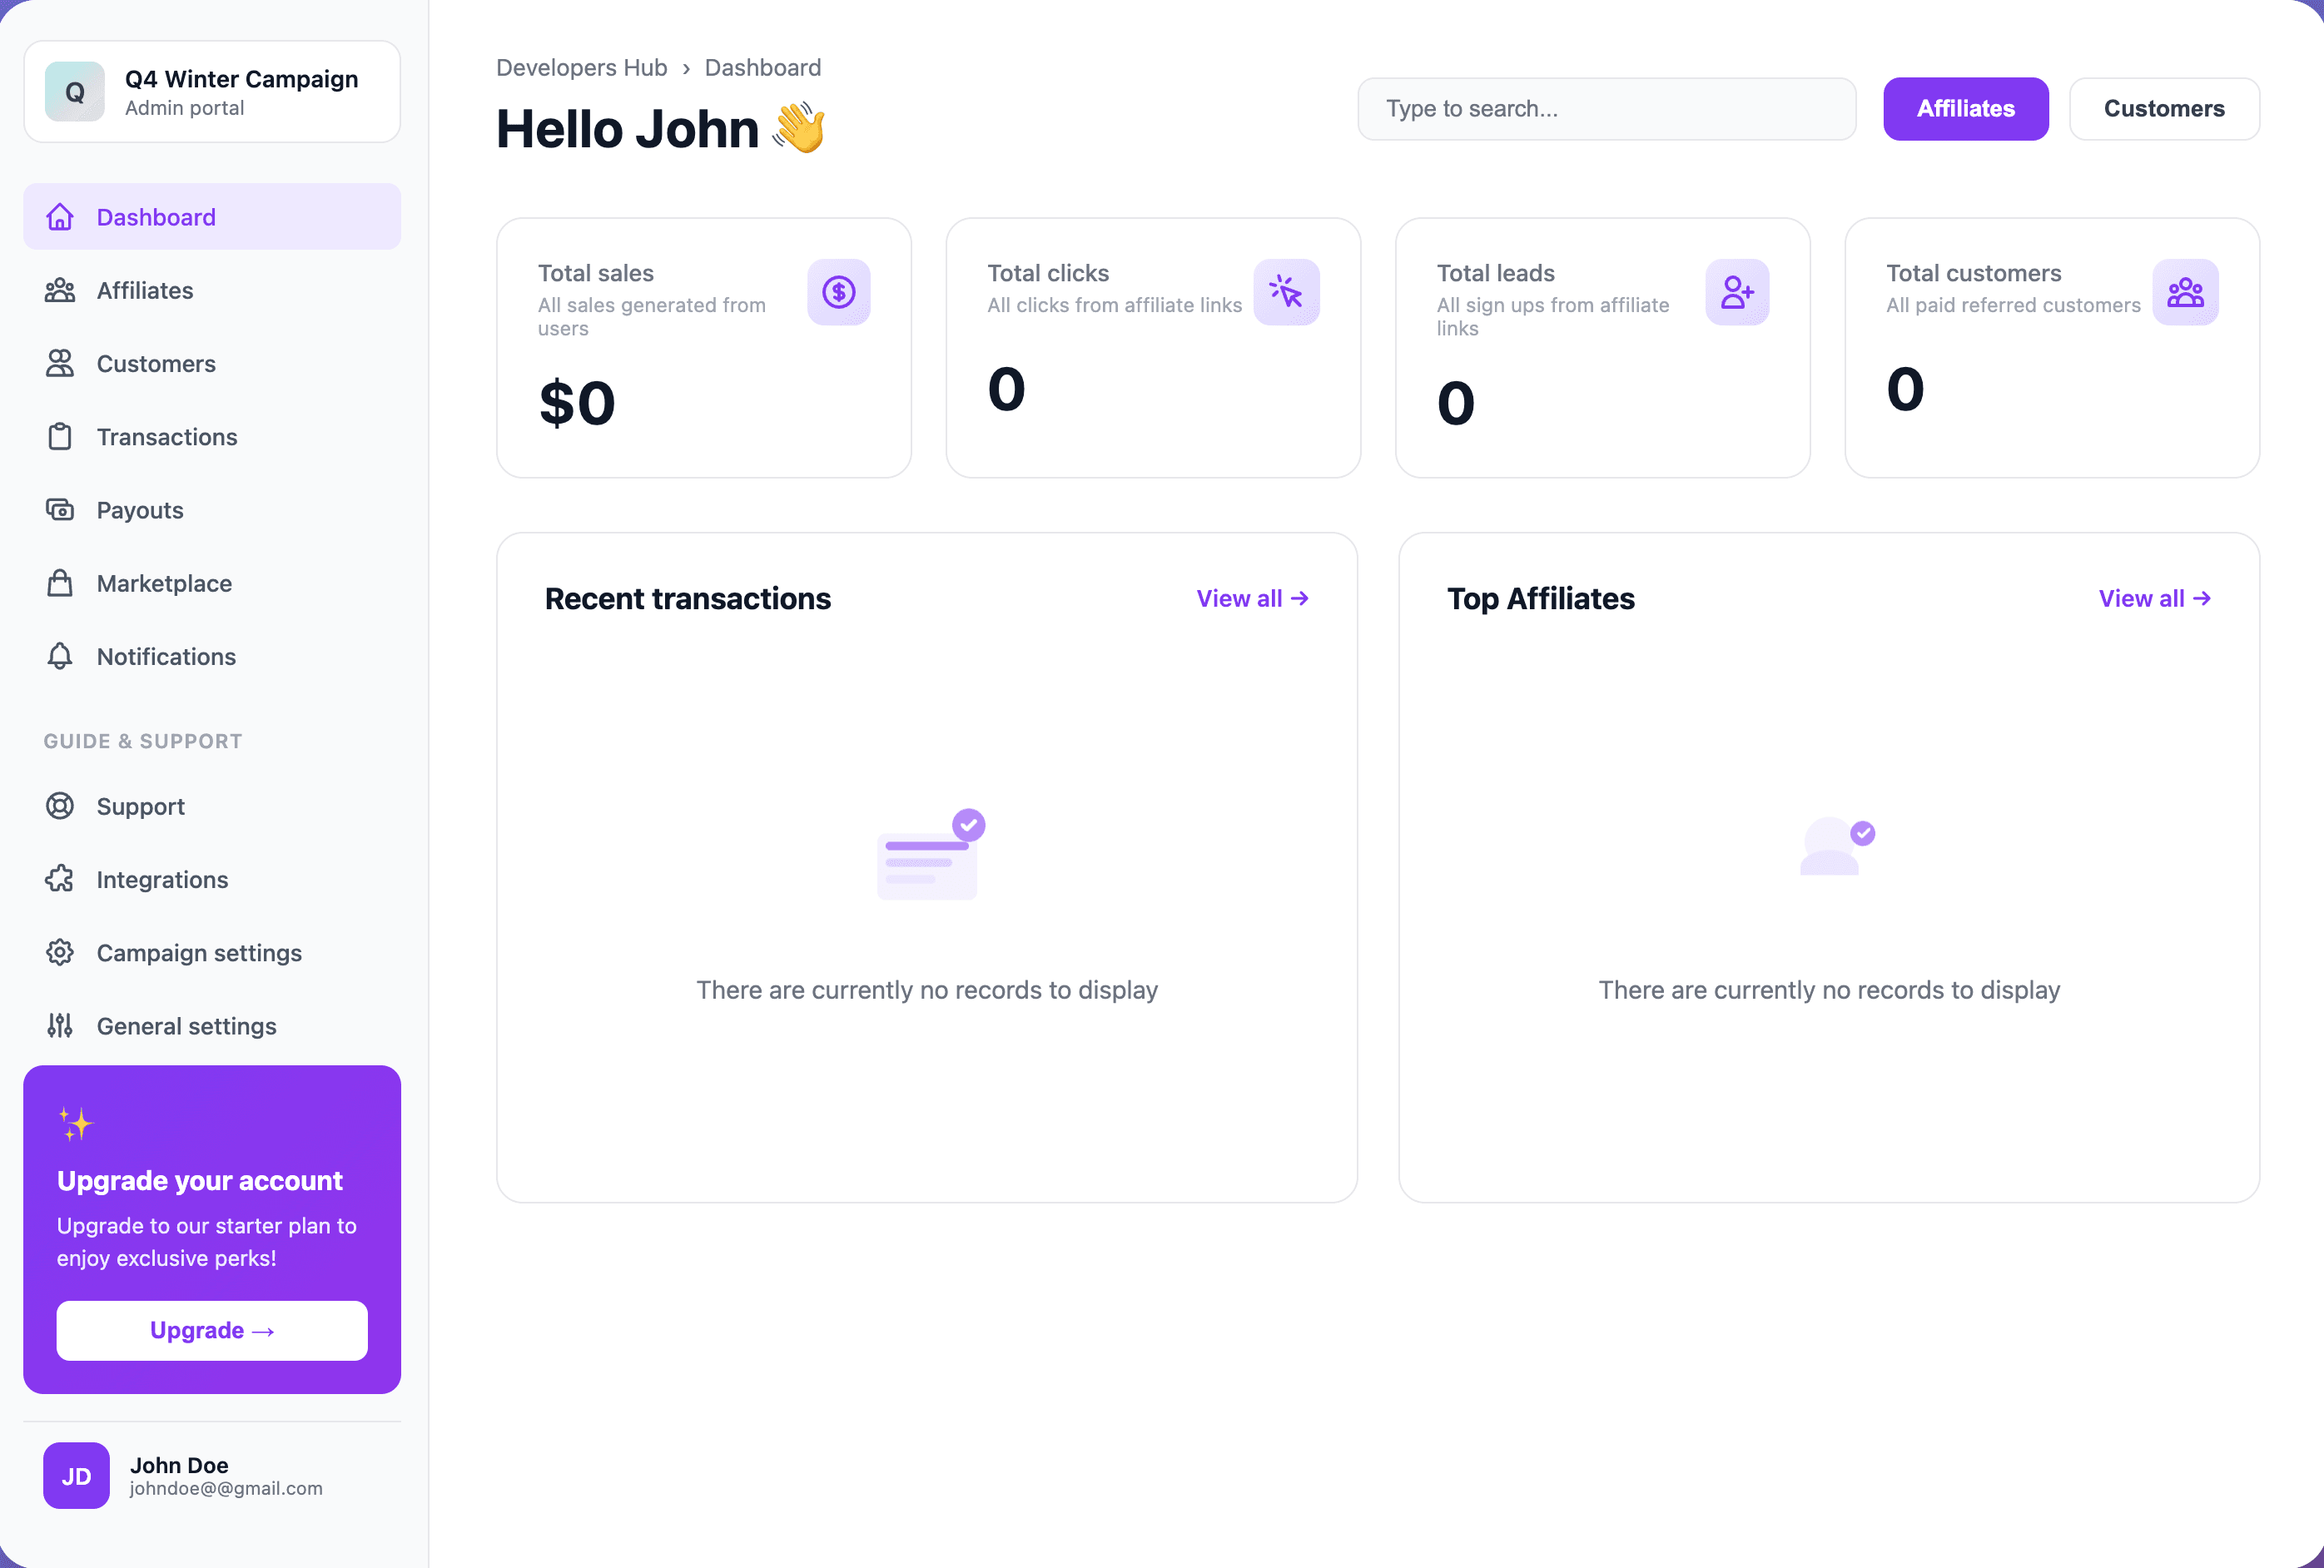Open Transactions in the sidebar

pos(212,437)
